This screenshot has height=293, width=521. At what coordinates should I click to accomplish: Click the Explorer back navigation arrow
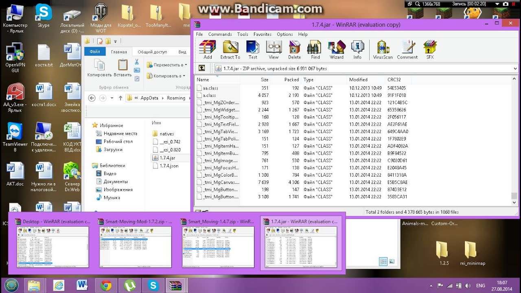[x=92, y=98]
